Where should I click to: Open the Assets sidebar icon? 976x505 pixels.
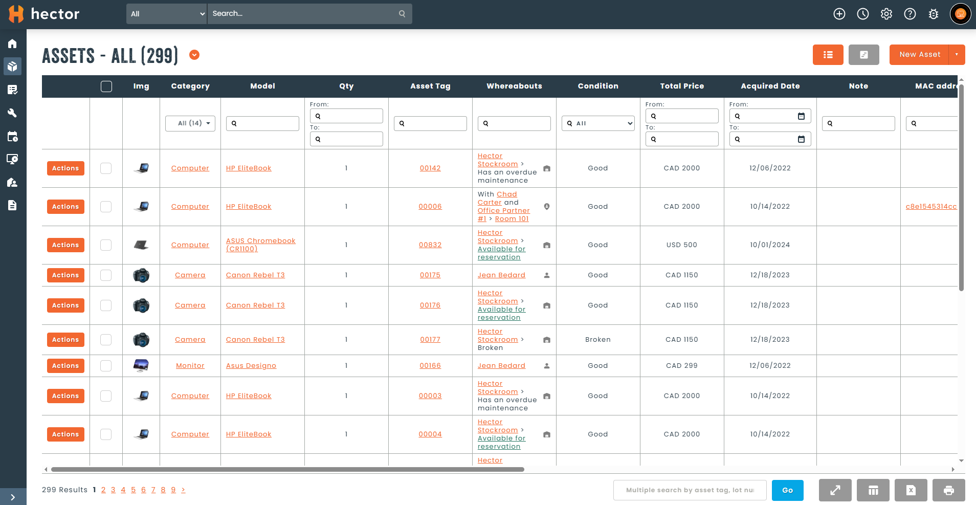(13, 67)
